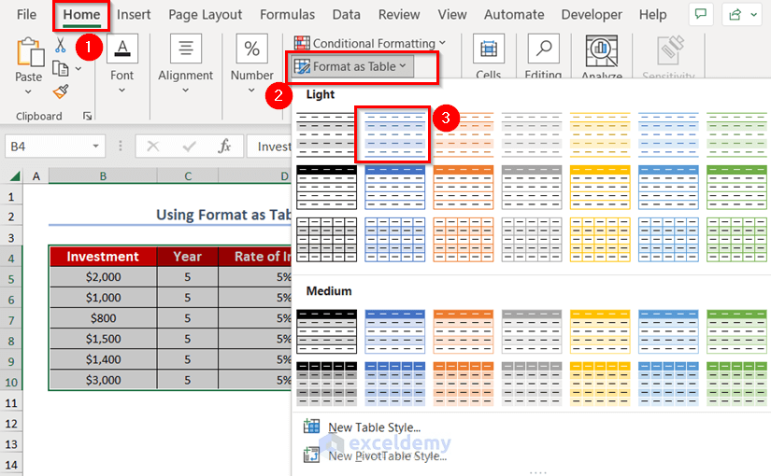Choose the black header Light table style
Viewport: 771px width, 476px height.
click(x=326, y=188)
